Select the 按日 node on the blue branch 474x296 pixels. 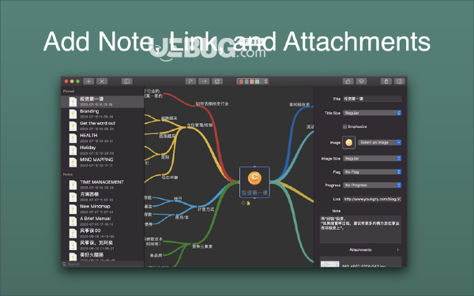click(x=178, y=199)
